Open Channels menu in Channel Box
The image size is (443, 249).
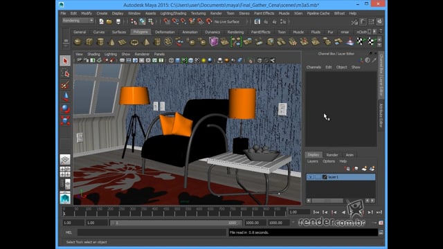(x=314, y=67)
